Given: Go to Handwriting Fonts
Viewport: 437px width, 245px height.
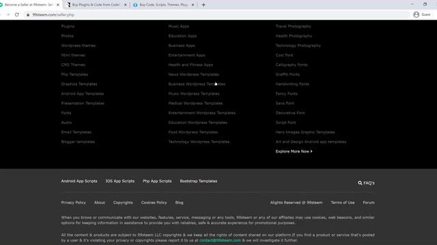Looking at the screenshot, I should (292, 84).
